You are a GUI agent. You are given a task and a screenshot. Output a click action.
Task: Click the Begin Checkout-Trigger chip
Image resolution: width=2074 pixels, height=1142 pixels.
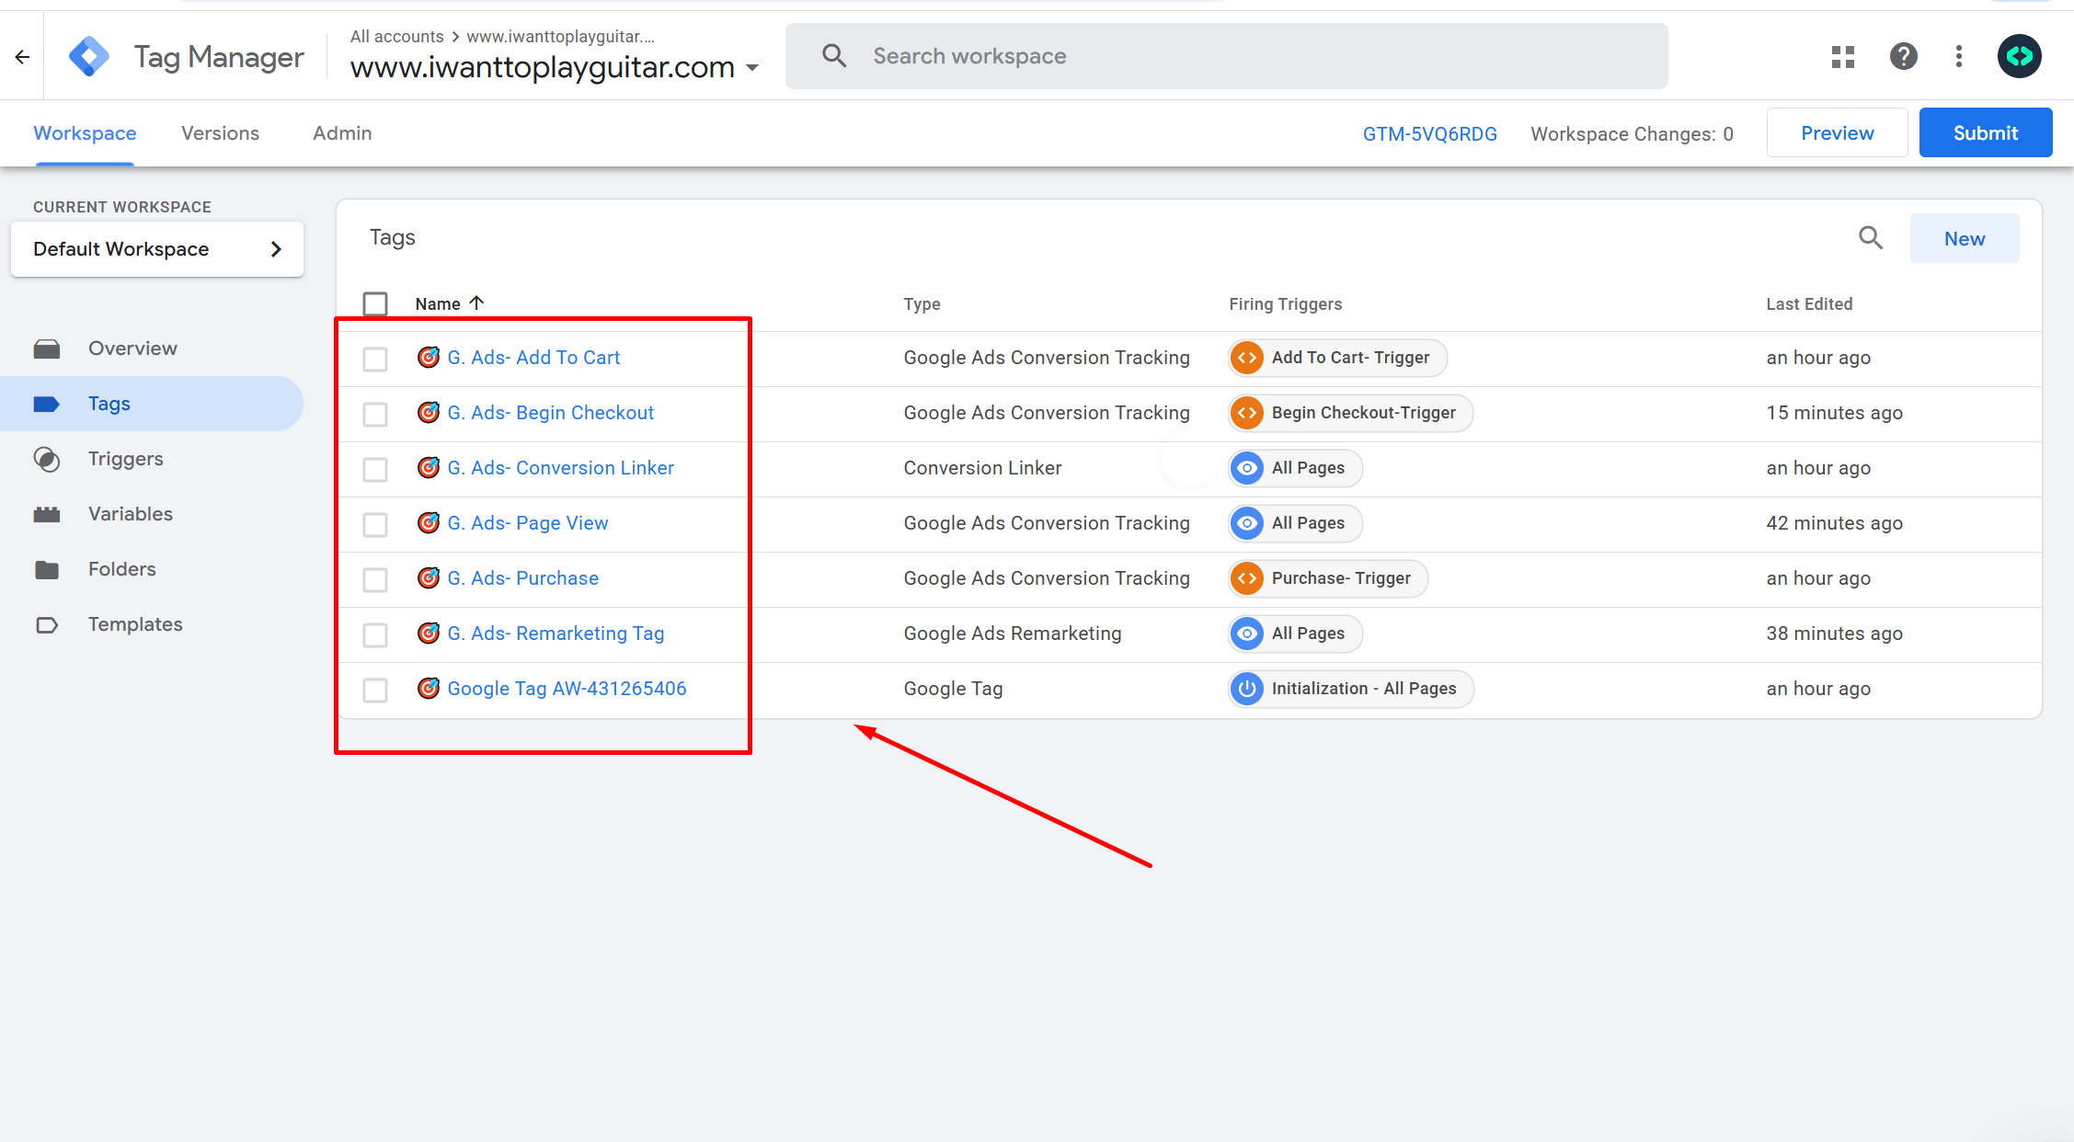click(x=1350, y=413)
